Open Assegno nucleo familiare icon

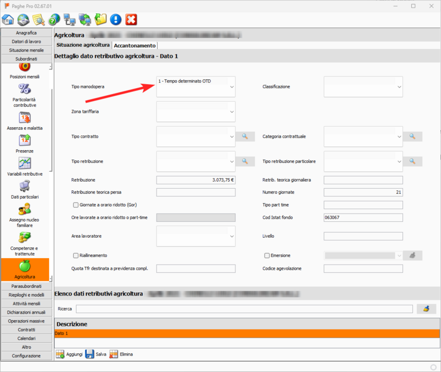pos(25,209)
